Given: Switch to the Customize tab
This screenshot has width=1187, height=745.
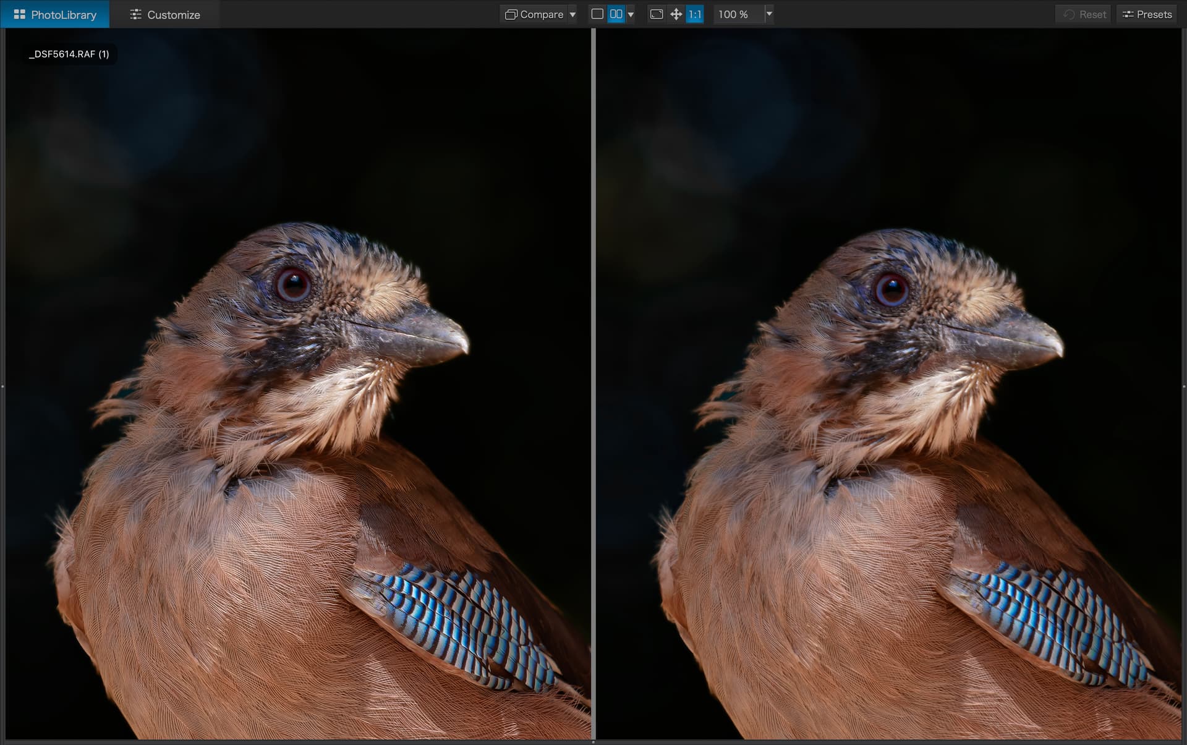Looking at the screenshot, I should tap(173, 14).
